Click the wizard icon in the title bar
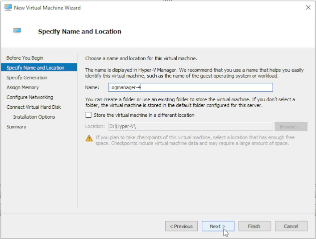Viewport: 316px width, 239px height. 8,8
